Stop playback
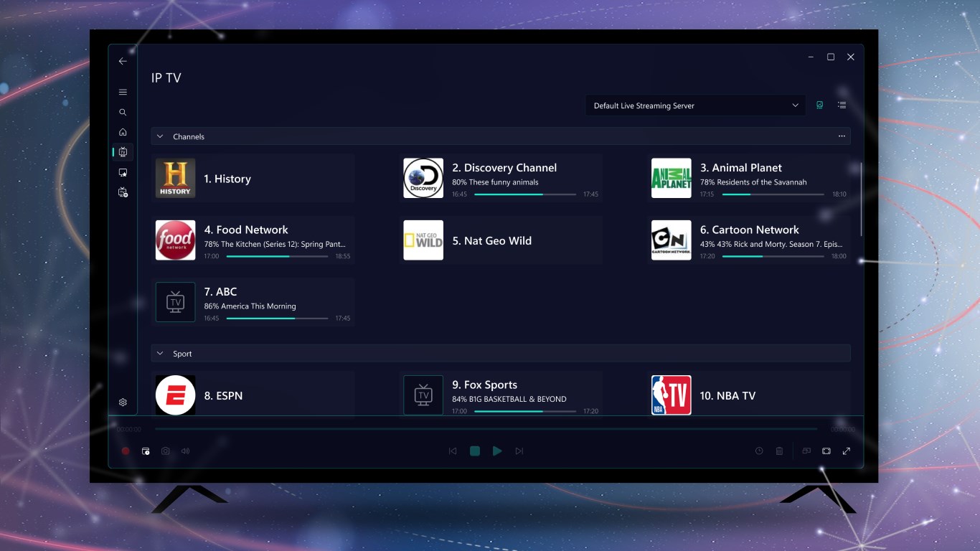Image resolution: width=980 pixels, height=551 pixels. coord(475,451)
